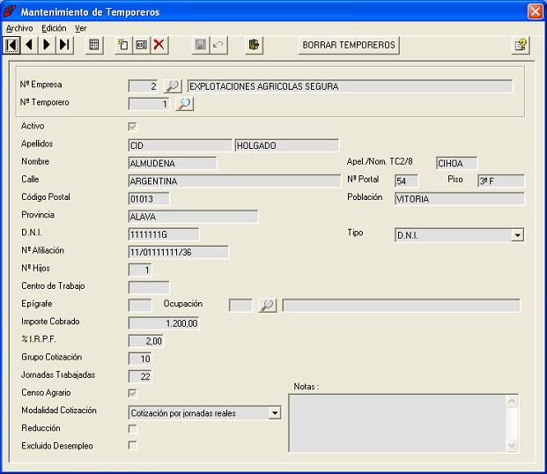Screen dimensions: 547x474
Task: Click the Grupo Cotización field
Action: (140, 359)
